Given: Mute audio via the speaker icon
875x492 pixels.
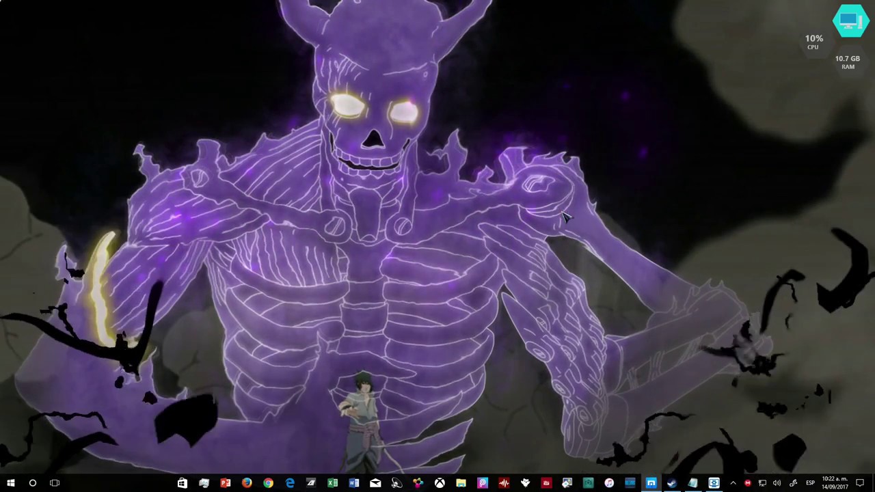Looking at the screenshot, I should (777, 484).
